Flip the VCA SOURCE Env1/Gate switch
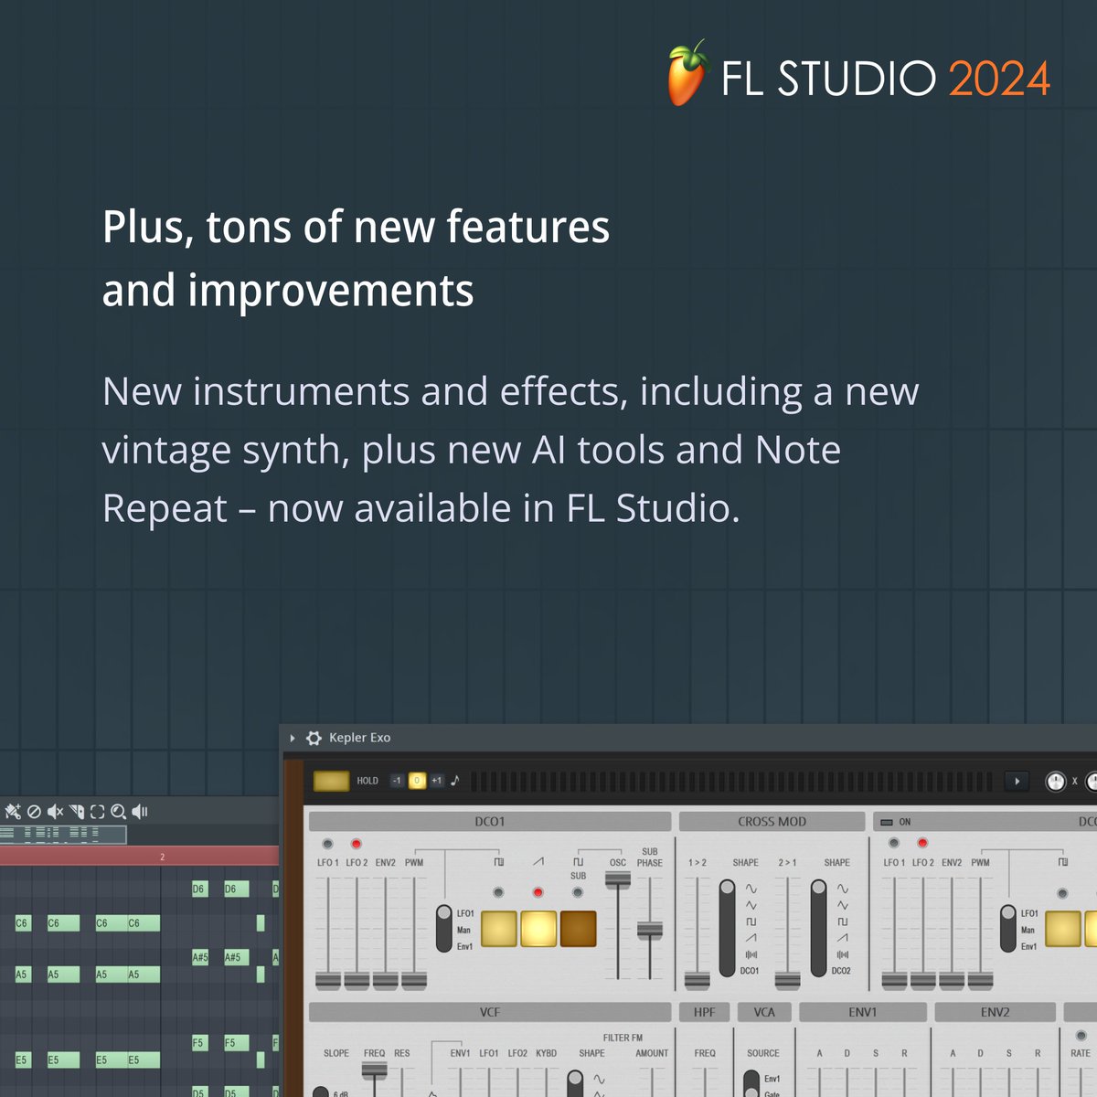This screenshot has width=1097, height=1097. click(751, 1082)
